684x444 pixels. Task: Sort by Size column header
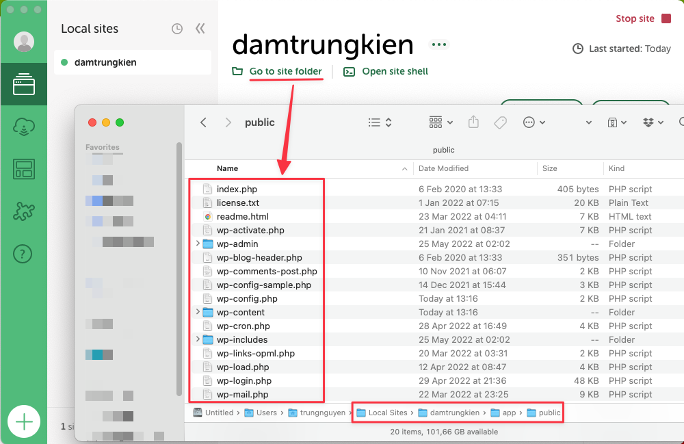point(550,168)
